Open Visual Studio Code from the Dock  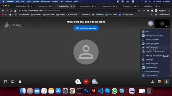coord(100,91)
